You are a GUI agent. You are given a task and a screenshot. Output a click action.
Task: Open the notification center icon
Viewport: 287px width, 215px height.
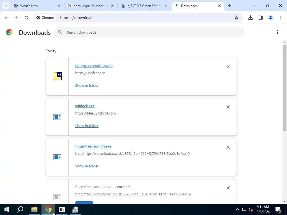[x=278, y=209]
